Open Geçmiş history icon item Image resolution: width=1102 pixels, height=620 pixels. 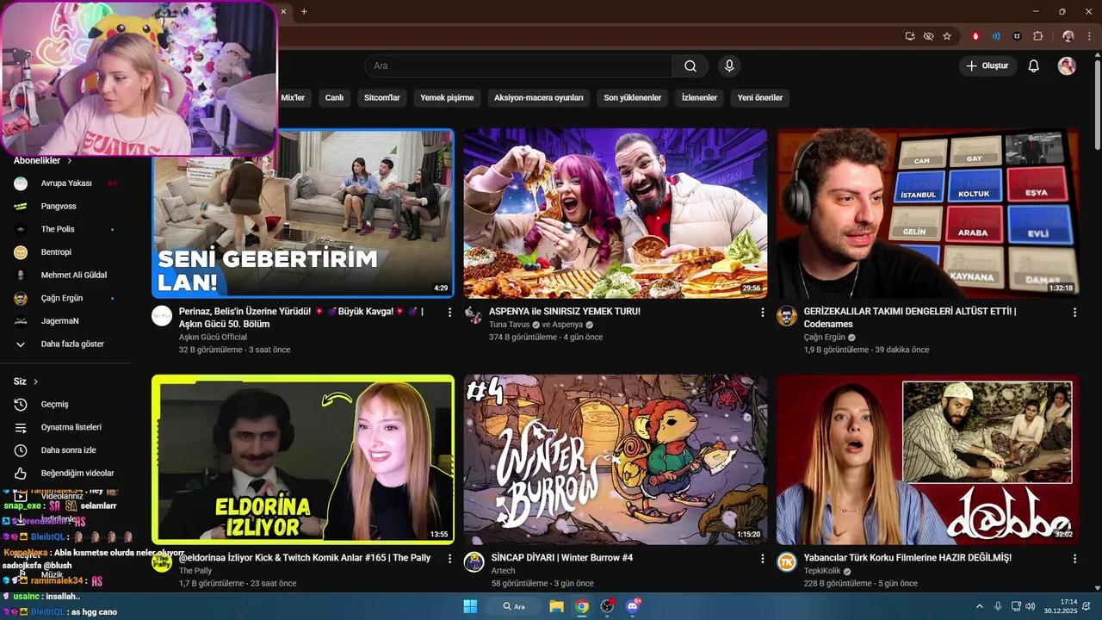21,405
